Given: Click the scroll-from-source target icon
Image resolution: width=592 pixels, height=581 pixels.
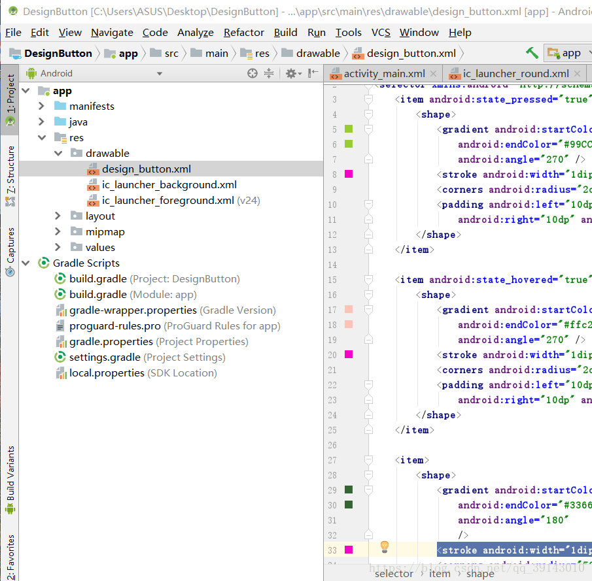Looking at the screenshot, I should [x=252, y=73].
